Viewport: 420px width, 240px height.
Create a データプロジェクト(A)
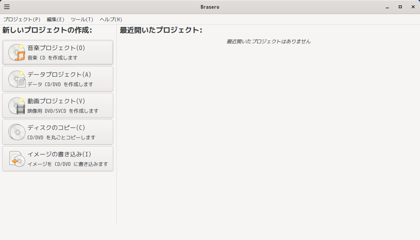pos(58,79)
